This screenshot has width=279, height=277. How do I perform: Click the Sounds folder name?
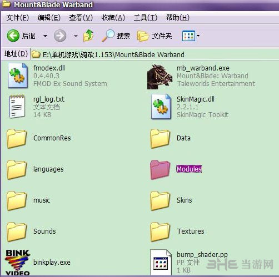(x=44, y=231)
